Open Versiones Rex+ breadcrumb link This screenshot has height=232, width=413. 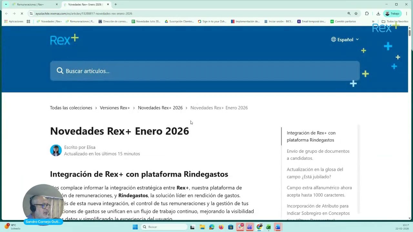tap(115, 108)
